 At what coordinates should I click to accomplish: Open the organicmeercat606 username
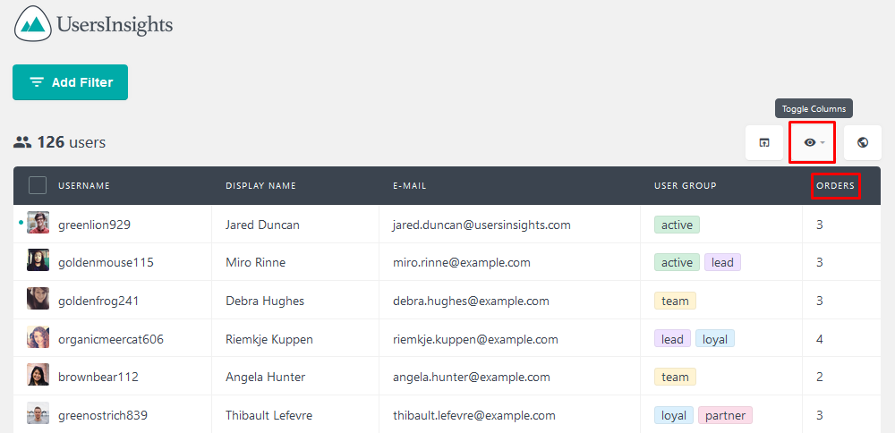(x=111, y=339)
